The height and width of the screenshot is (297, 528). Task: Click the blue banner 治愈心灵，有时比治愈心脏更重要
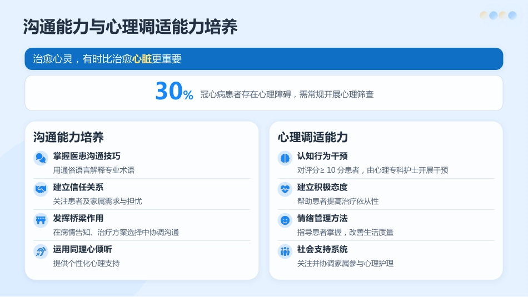tap(263, 59)
